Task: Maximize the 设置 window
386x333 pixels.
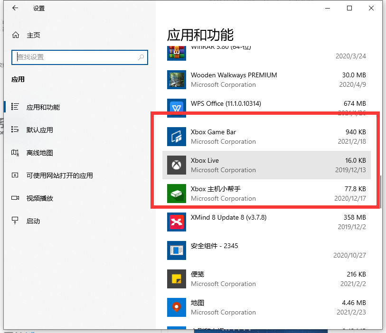Action: point(349,8)
